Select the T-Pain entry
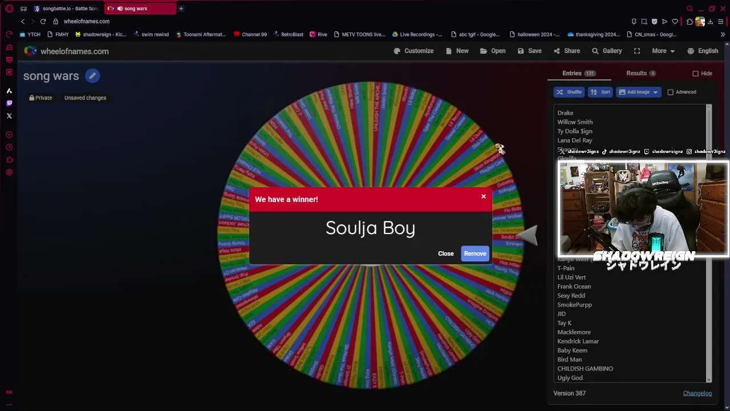 pos(566,268)
